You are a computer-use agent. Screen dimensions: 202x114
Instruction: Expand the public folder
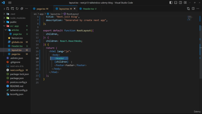click(13, 22)
